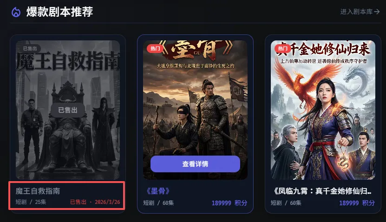Click the 查看详情 button on the 墨骨 card
386x222 pixels.
point(195,164)
